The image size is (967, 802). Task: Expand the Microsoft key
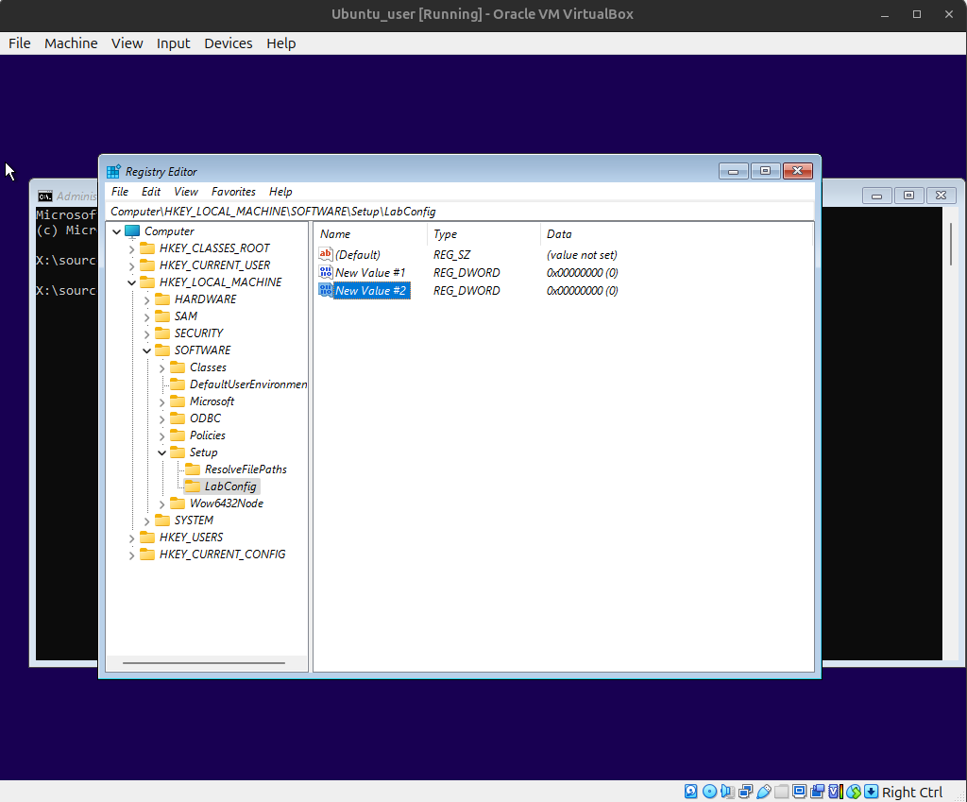click(x=161, y=402)
